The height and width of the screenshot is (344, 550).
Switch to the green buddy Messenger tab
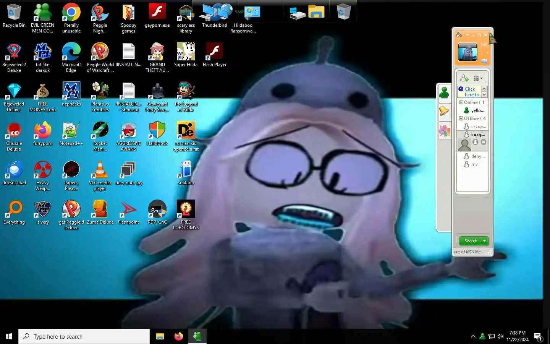tap(444, 92)
